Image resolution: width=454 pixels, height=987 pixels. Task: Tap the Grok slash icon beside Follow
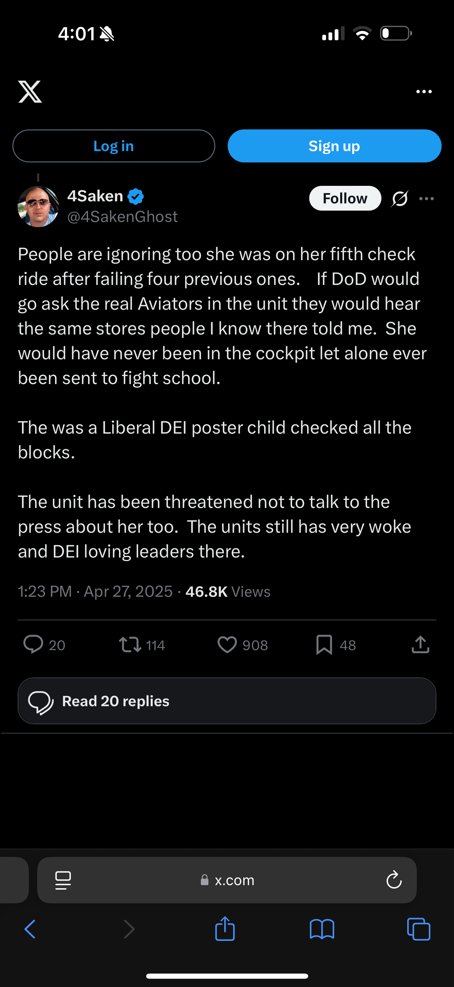click(400, 199)
